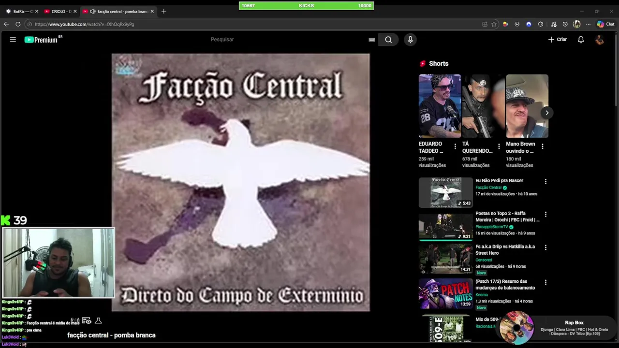Toggle the favorite star for this page
Viewport: 619px width, 348px height.
(x=494, y=24)
